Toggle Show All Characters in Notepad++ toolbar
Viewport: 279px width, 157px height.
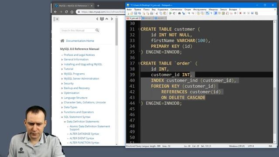point(211,13)
